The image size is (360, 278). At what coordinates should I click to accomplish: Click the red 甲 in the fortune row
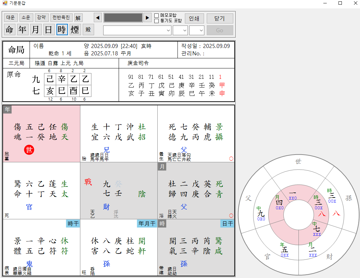pos(222,85)
